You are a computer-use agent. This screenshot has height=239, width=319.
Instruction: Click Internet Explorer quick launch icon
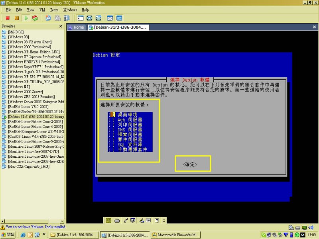[23, 235]
